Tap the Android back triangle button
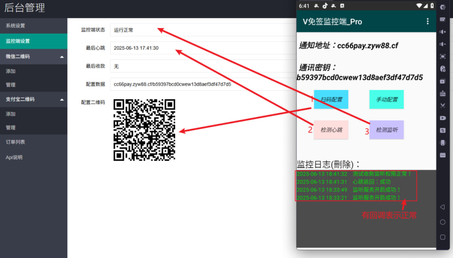Screen dimensions: 453x258 [442, 207]
